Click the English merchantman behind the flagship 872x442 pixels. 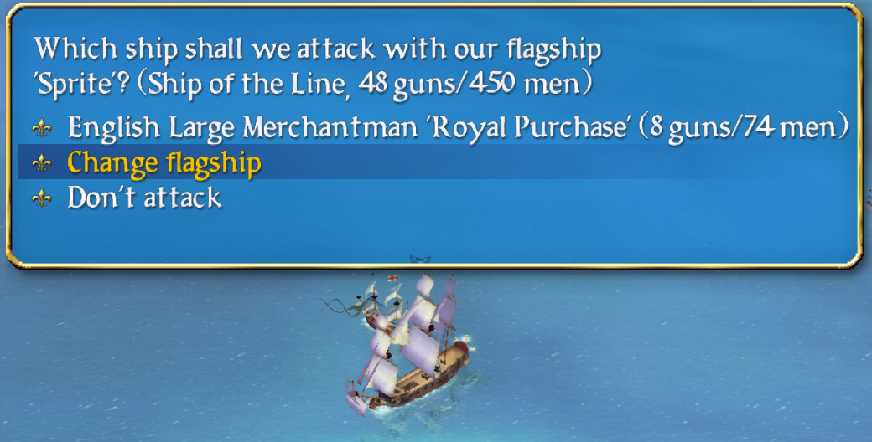[x=384, y=304]
